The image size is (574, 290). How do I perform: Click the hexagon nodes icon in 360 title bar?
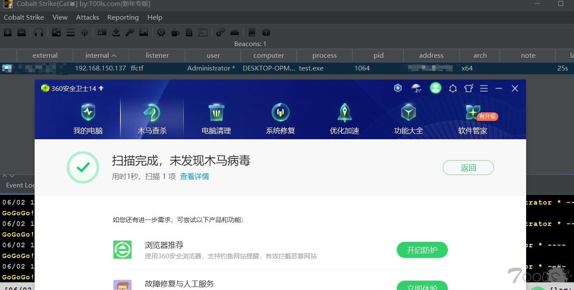point(453,88)
